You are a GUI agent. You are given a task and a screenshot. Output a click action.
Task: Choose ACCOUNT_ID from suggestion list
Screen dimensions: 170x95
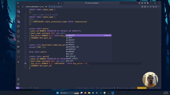(89, 47)
